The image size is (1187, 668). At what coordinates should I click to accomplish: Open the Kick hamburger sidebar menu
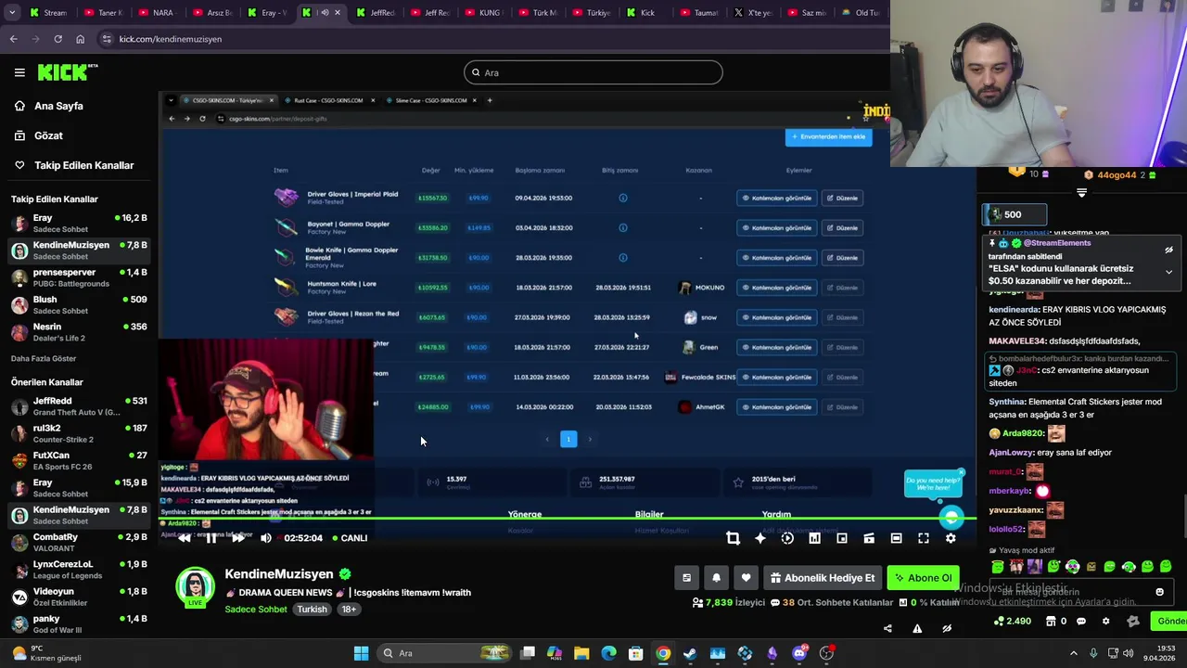19,72
